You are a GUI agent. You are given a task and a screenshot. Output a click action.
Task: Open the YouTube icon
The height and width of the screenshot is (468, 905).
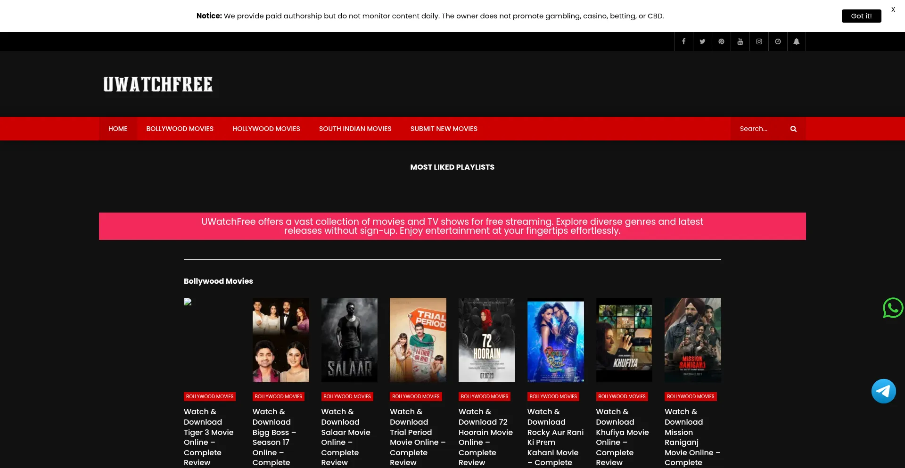[x=740, y=41]
